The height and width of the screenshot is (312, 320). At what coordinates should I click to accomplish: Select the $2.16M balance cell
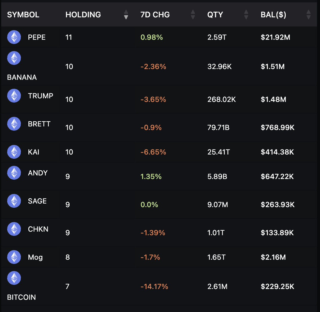click(273, 257)
